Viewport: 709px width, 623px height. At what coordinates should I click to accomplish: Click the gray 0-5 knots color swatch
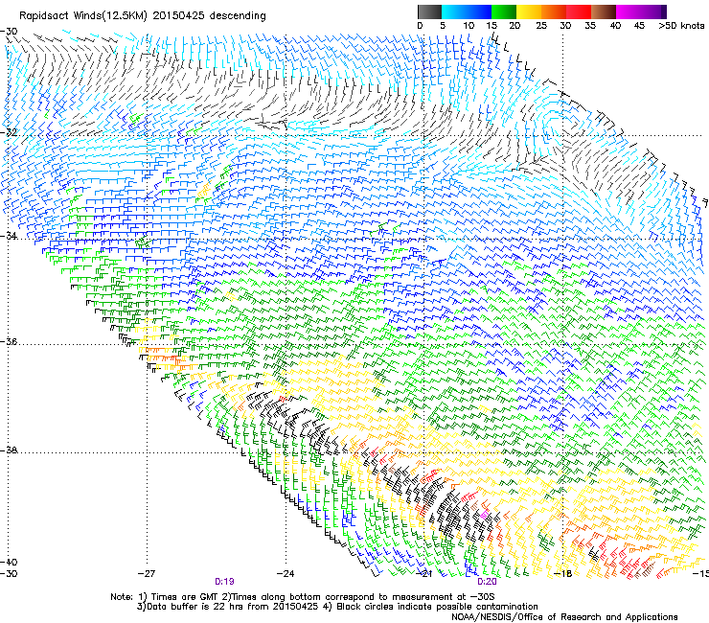430,12
